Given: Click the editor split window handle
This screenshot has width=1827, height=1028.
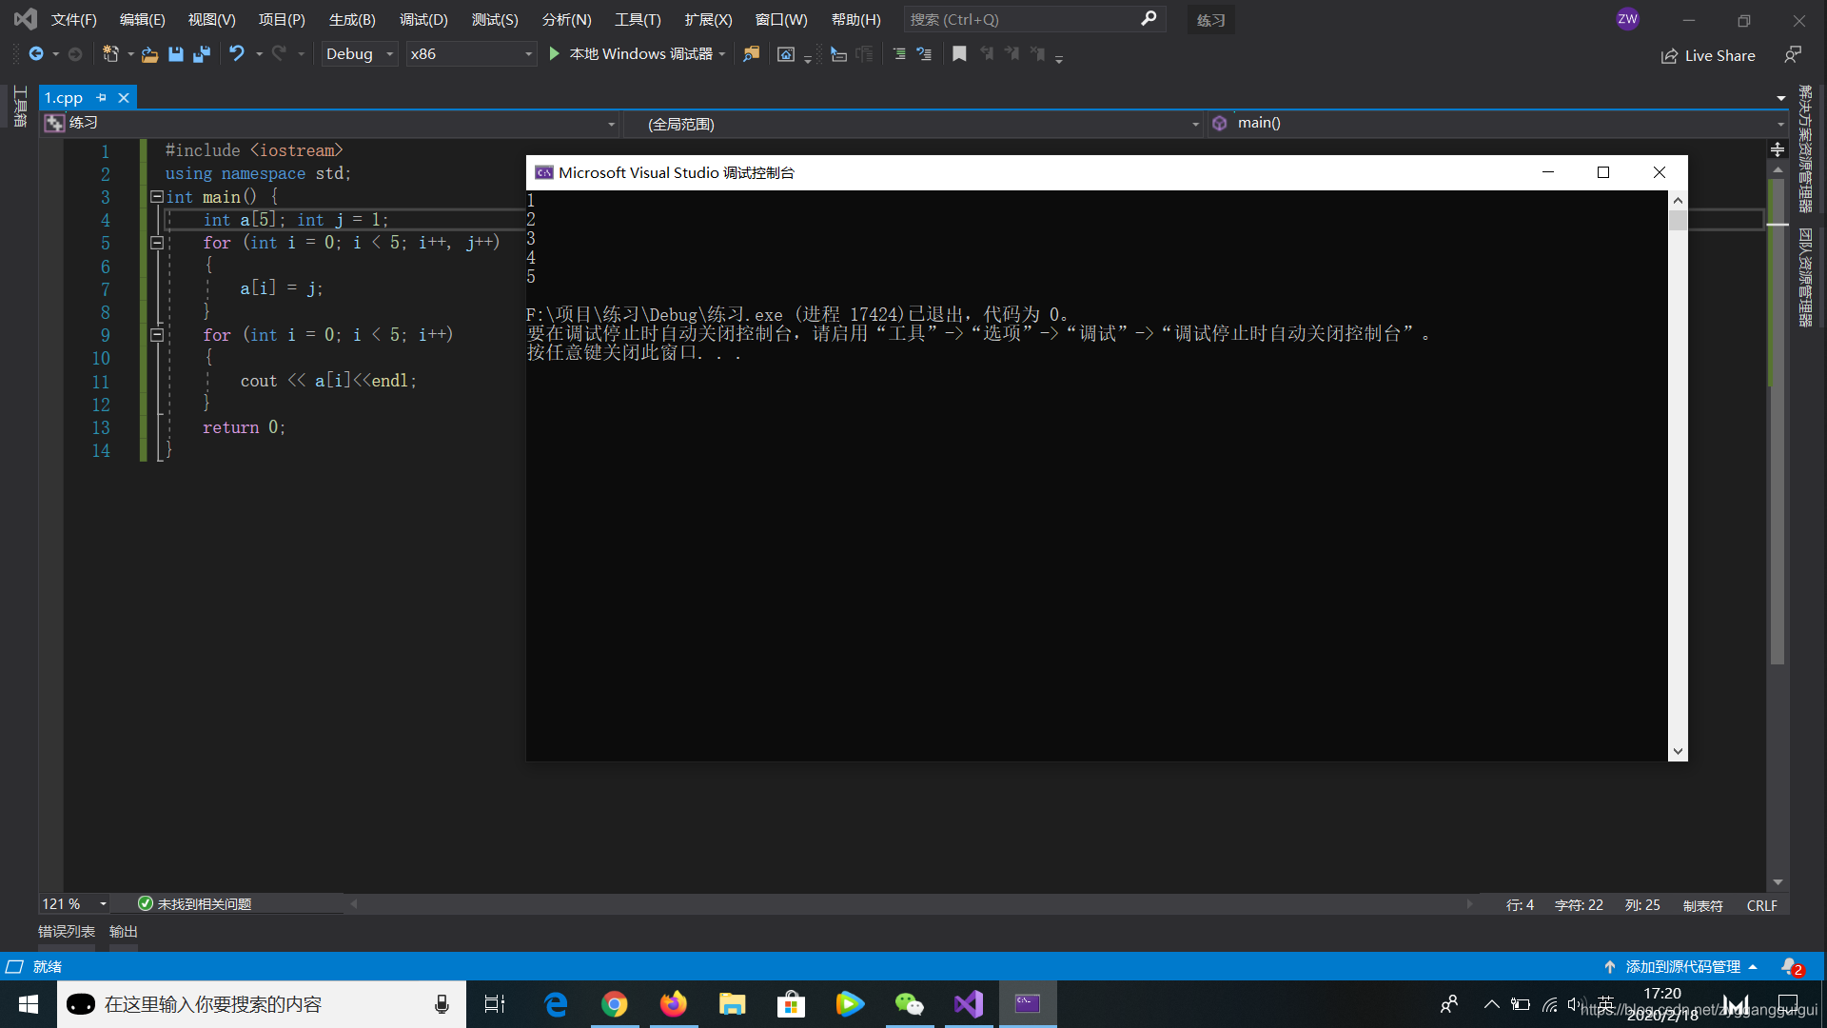Looking at the screenshot, I should [1778, 149].
